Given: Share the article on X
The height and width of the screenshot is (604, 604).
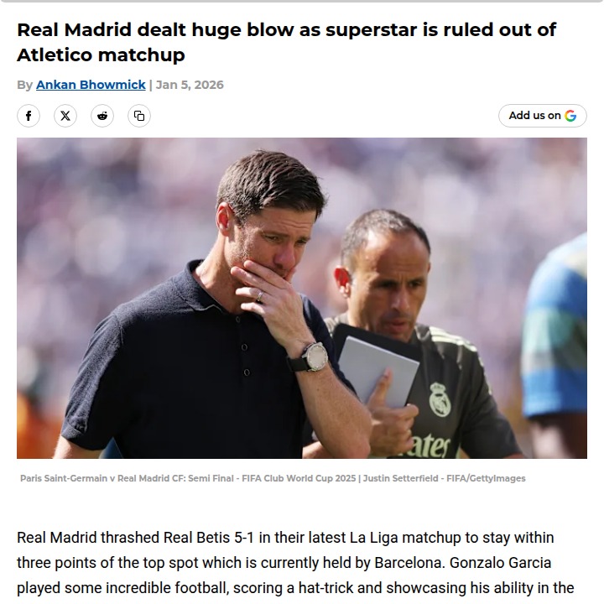Looking at the screenshot, I should tap(65, 116).
